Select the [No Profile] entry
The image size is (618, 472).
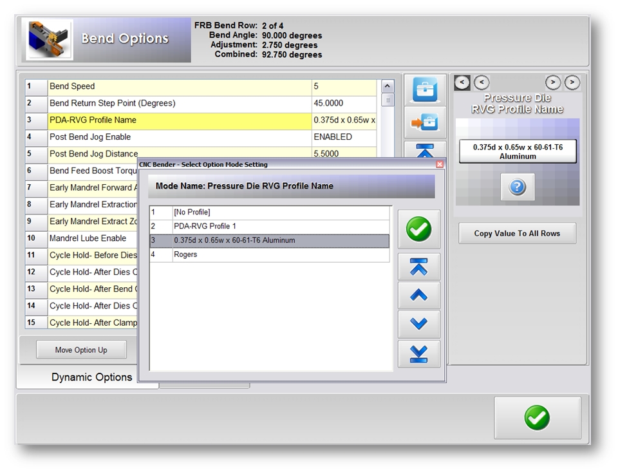coord(270,212)
